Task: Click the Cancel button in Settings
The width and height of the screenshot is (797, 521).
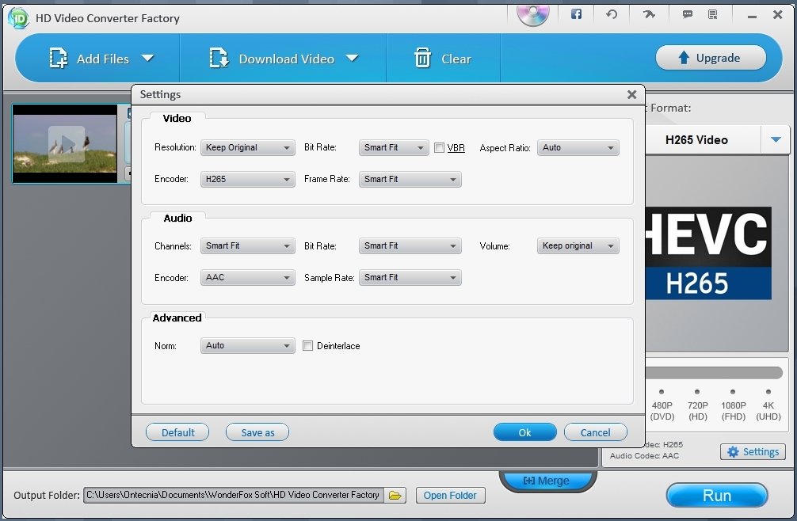Action: [595, 432]
